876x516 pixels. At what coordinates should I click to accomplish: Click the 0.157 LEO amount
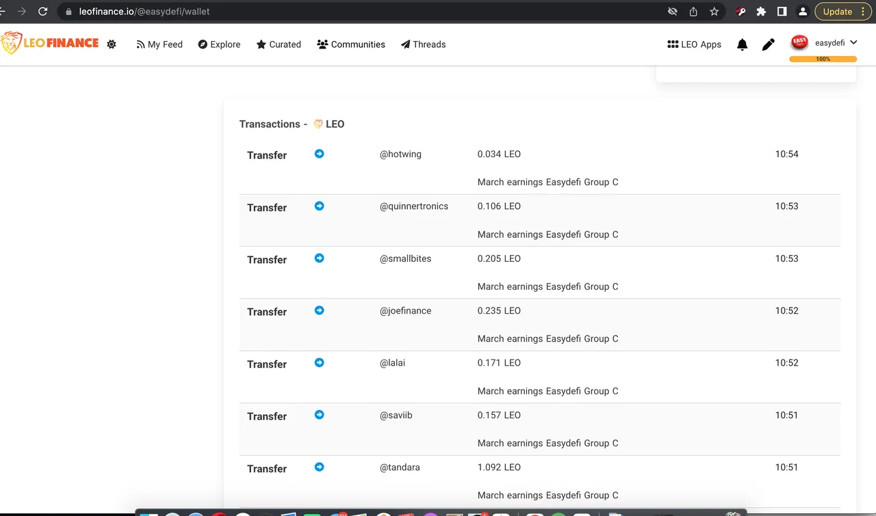(499, 416)
